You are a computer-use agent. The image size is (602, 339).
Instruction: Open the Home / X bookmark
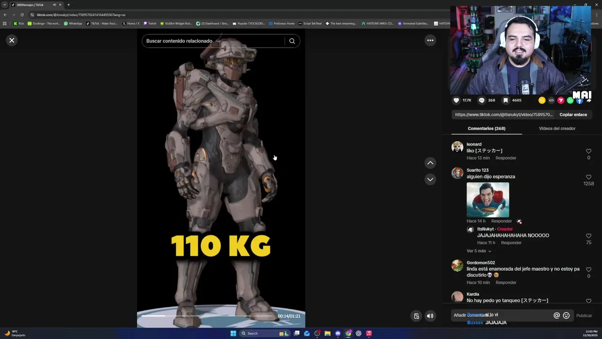coord(131,23)
